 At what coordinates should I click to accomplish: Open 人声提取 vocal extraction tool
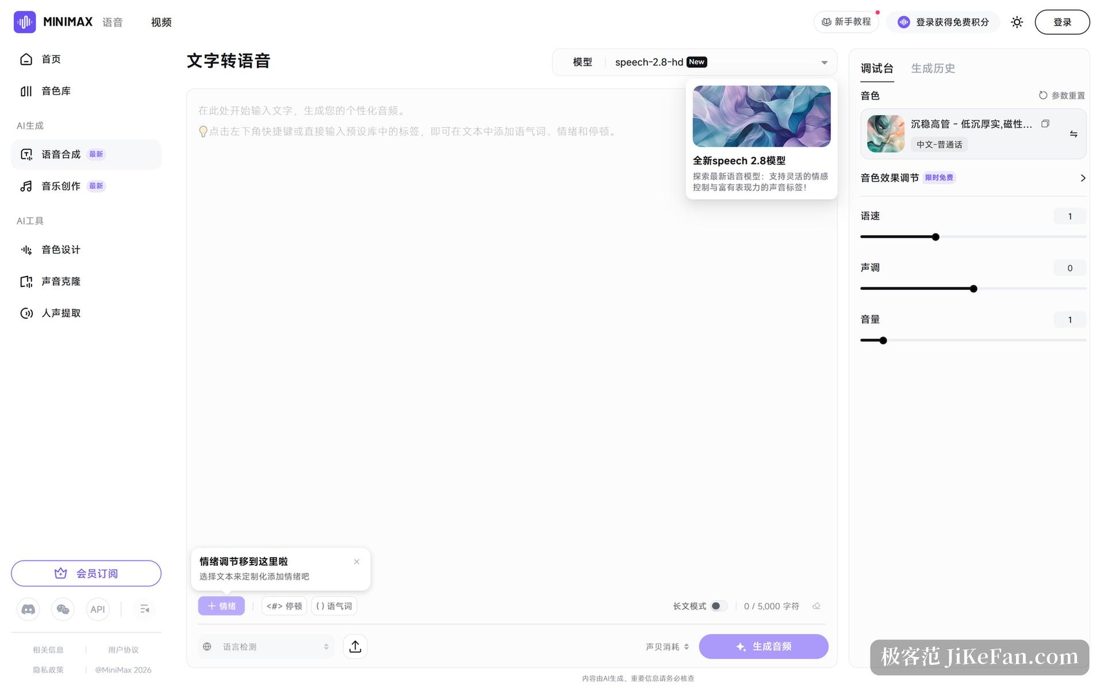86,313
